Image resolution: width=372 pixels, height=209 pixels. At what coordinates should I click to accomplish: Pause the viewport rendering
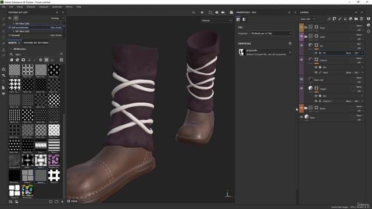202,12
